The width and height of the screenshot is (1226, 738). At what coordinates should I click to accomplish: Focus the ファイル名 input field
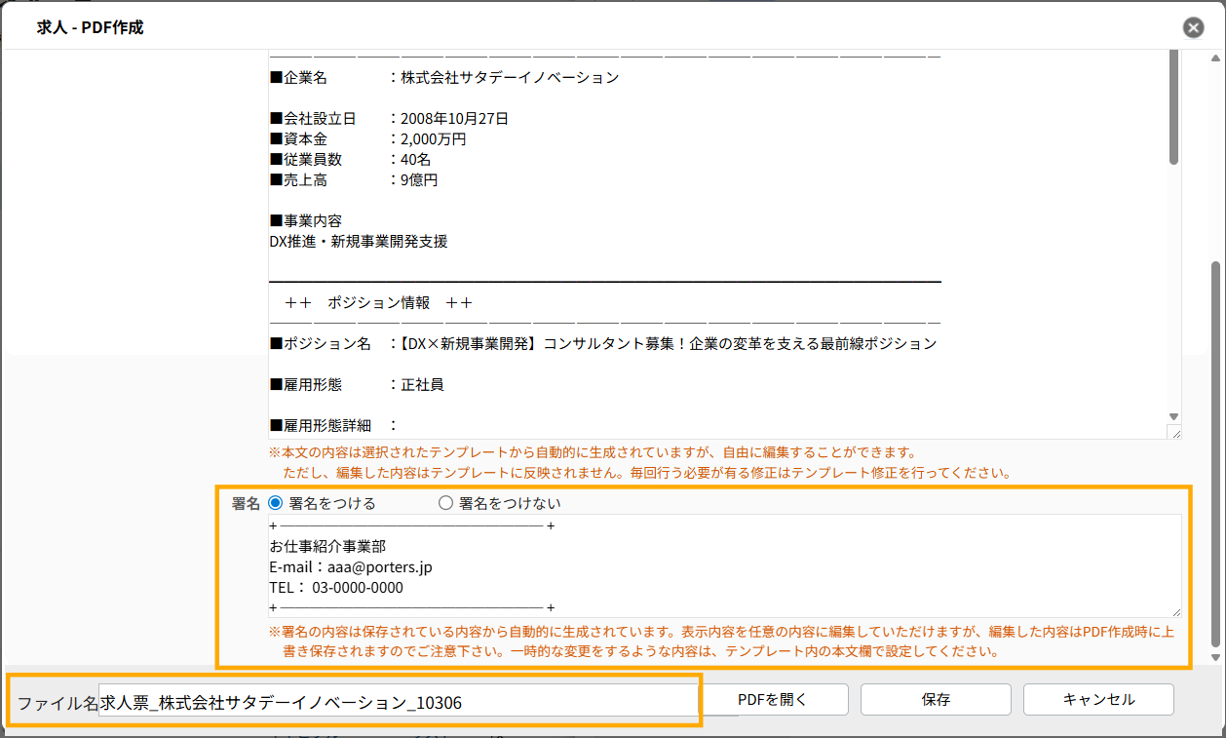pos(398,702)
